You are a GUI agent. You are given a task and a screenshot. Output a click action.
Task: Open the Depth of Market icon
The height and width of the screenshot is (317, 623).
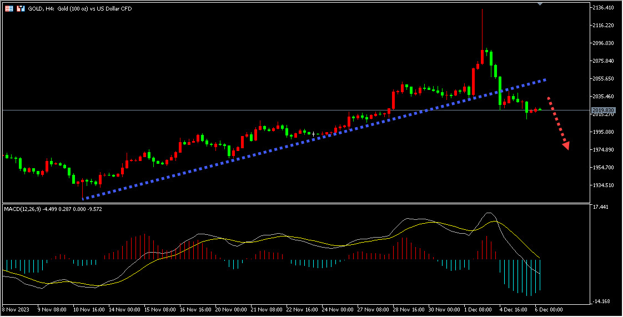[x=21, y=8]
